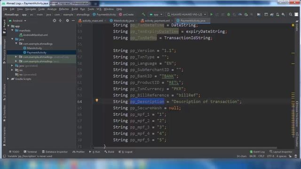This screenshot has width=301, height=169.
Task: Open the Refactor menu
Action: (x=64, y=9)
